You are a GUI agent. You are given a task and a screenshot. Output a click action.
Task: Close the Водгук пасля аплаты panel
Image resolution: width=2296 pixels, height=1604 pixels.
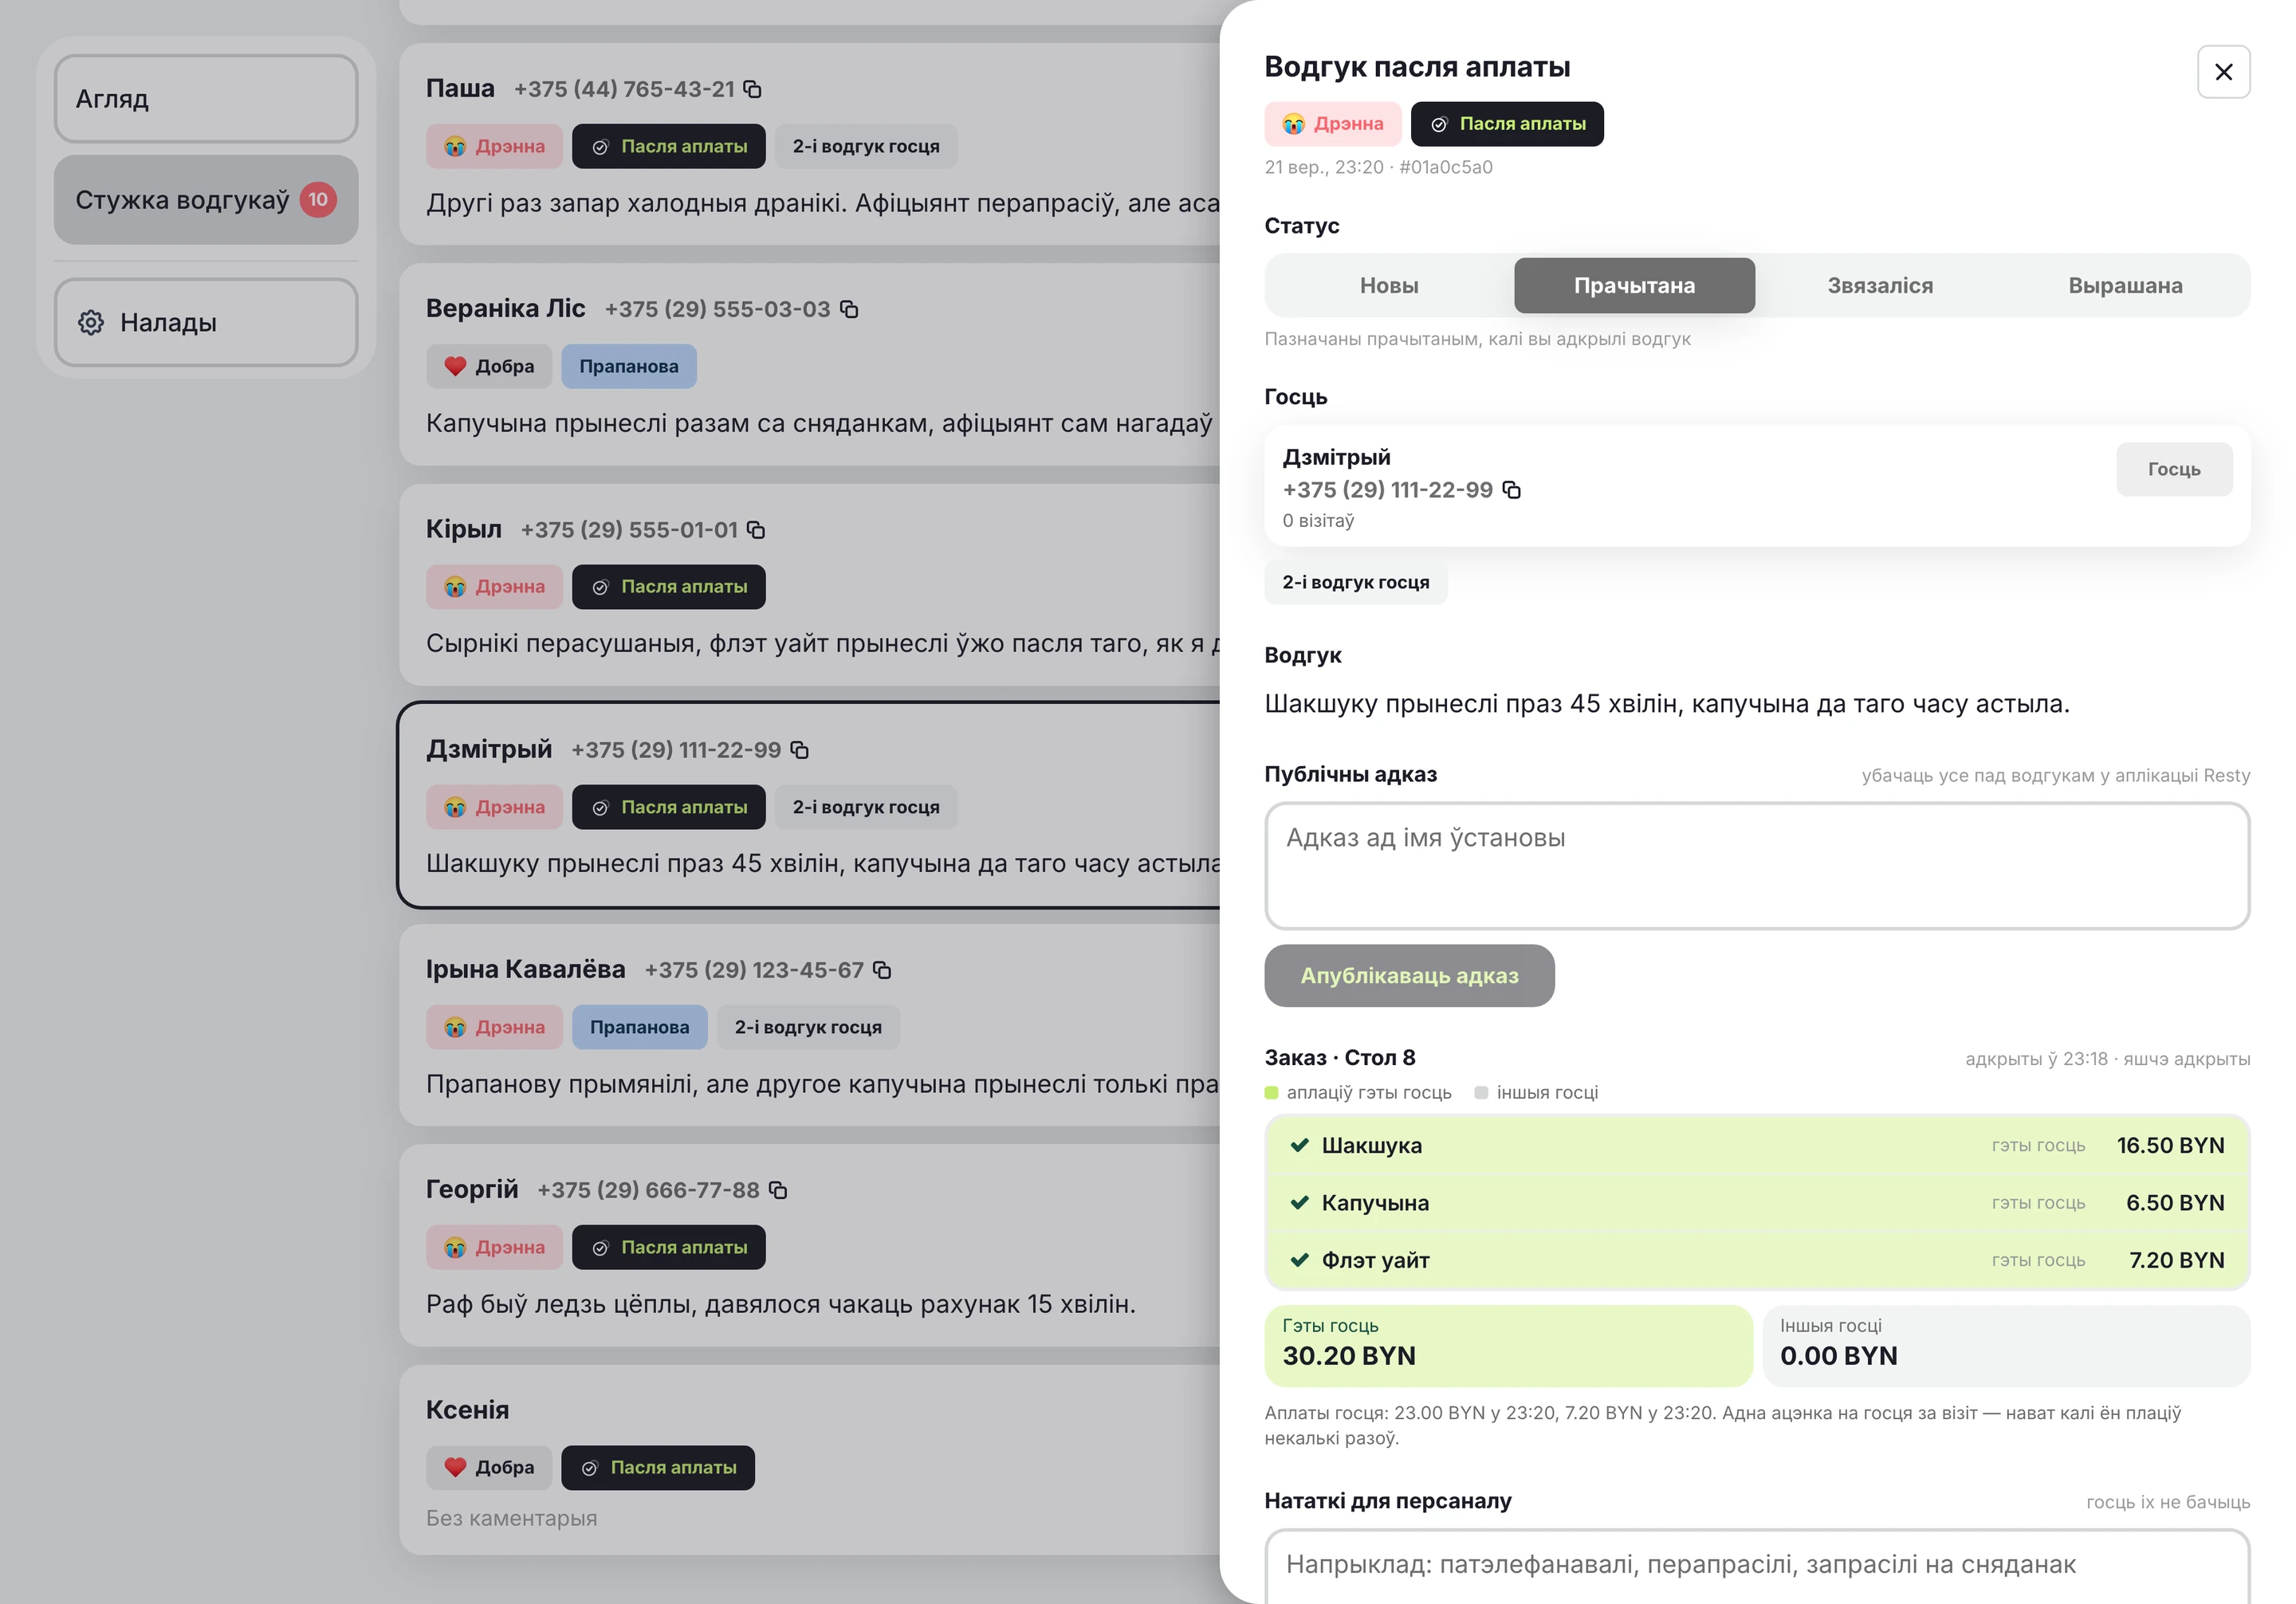[x=2223, y=72]
